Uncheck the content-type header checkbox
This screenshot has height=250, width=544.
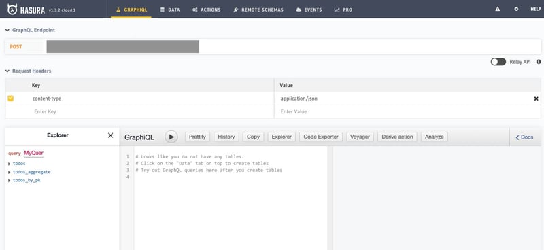click(10, 99)
